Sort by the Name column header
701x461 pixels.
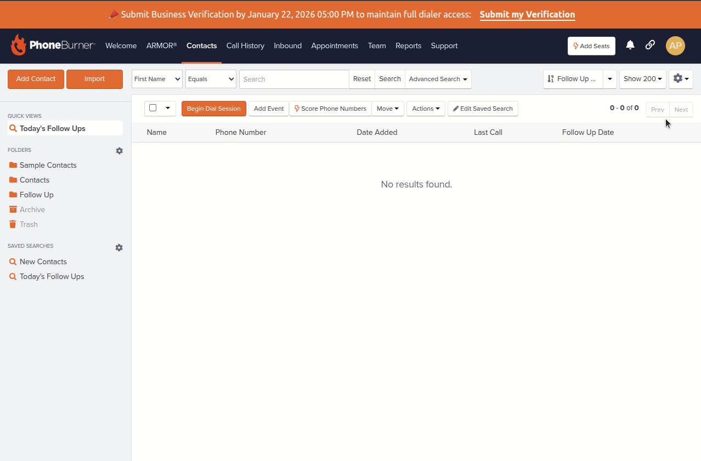[x=157, y=132]
